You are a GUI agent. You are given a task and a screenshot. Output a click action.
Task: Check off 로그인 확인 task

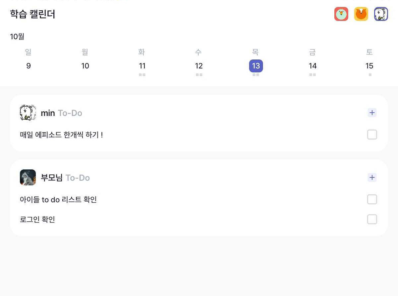(372, 219)
